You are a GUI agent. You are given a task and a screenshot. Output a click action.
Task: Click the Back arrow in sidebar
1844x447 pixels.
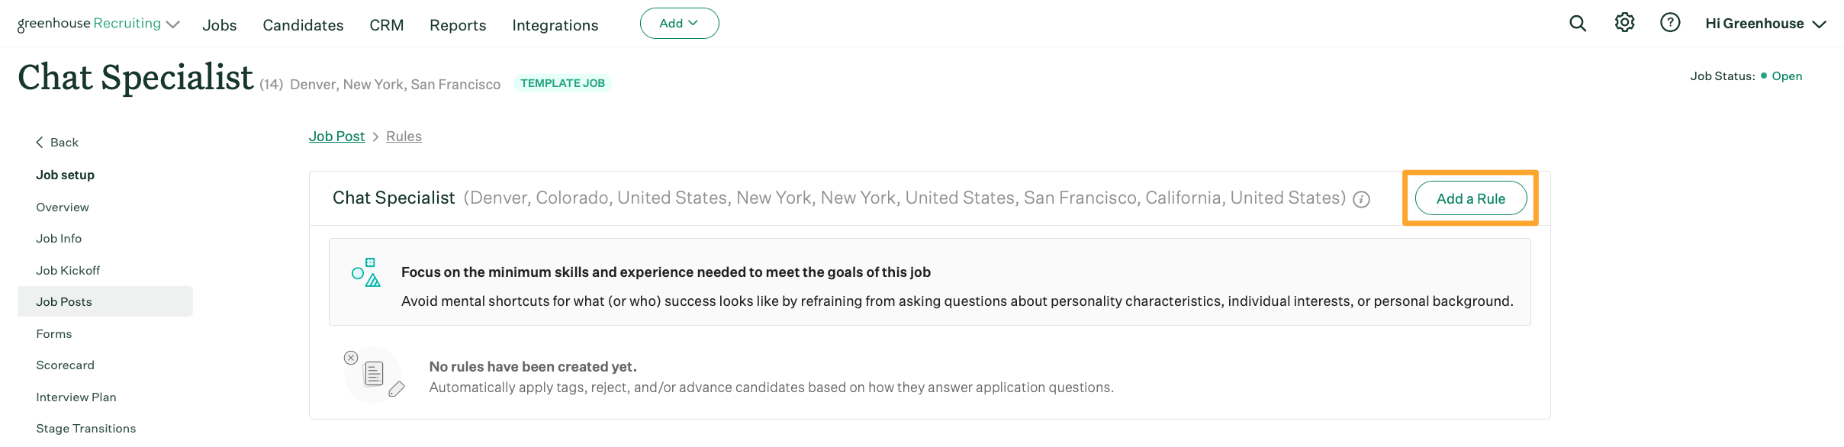click(40, 143)
